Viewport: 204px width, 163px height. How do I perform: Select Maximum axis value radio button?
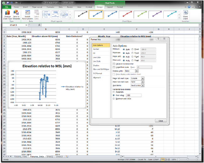pyautogui.click(x=114, y=99)
